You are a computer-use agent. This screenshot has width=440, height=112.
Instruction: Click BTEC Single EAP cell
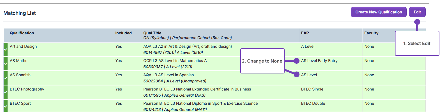pyautogui.click(x=312, y=89)
